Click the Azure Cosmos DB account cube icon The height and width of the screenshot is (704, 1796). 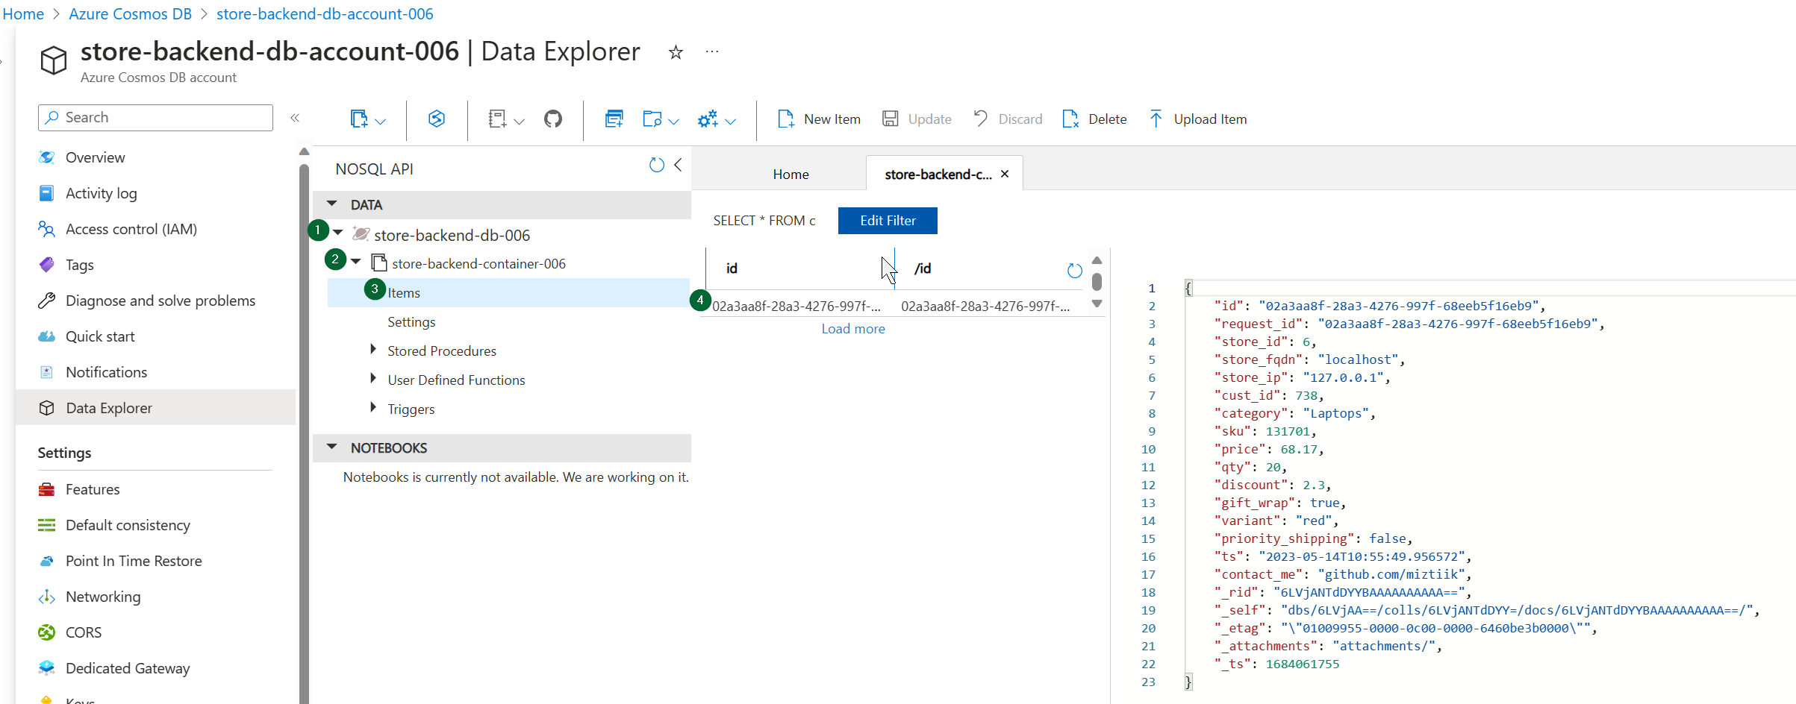click(x=54, y=60)
